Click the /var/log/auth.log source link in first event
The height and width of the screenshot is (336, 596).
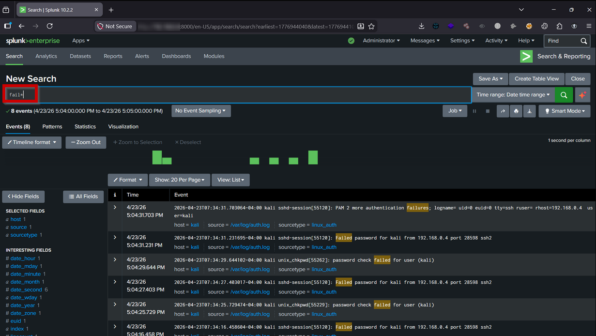(x=250, y=225)
